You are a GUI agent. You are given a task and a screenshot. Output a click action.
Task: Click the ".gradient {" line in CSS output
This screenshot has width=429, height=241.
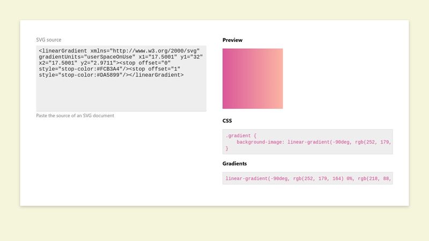241,135
